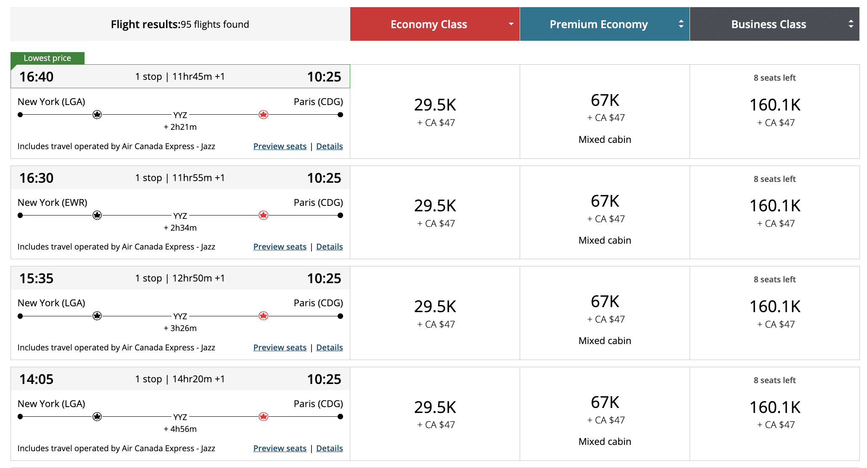Click red Air Canada icon on 15:35 flight
Image resolution: width=867 pixels, height=468 pixels.
point(264,316)
